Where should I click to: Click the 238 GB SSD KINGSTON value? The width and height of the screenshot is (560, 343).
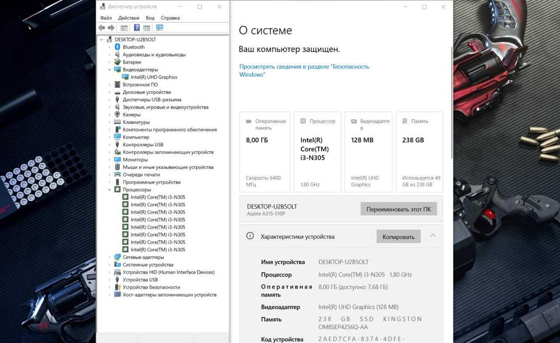click(370, 323)
